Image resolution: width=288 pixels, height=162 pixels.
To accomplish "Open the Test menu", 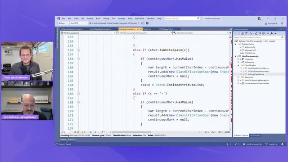I will [113, 18].
